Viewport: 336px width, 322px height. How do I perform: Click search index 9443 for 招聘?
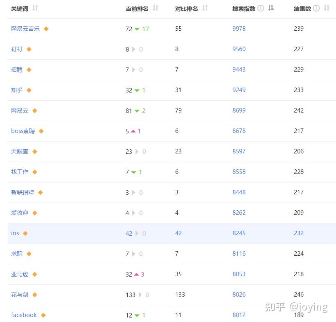click(x=239, y=70)
